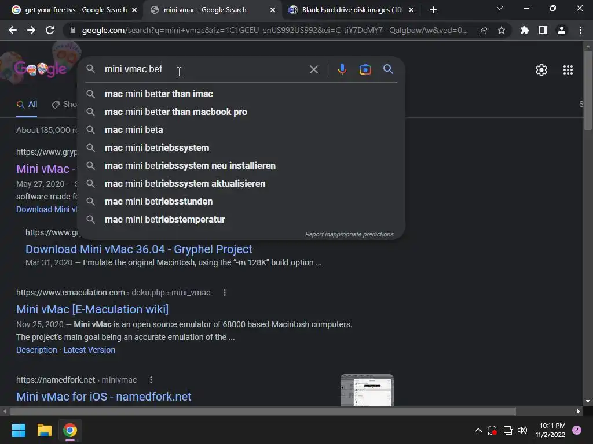Close the 'mini vmac' tab
593x444 pixels.
pyautogui.click(x=273, y=10)
